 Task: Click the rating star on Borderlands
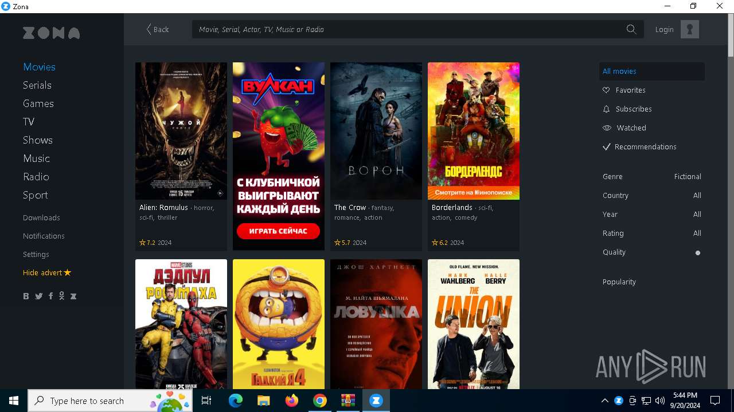(x=435, y=243)
